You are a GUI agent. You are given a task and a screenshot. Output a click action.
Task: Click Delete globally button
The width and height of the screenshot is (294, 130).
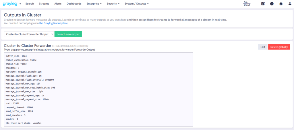[x=279, y=47]
